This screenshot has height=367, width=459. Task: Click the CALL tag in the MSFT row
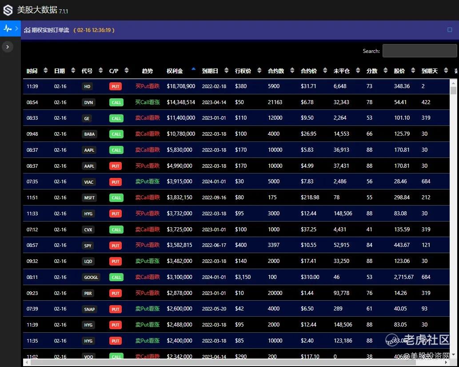click(x=116, y=198)
